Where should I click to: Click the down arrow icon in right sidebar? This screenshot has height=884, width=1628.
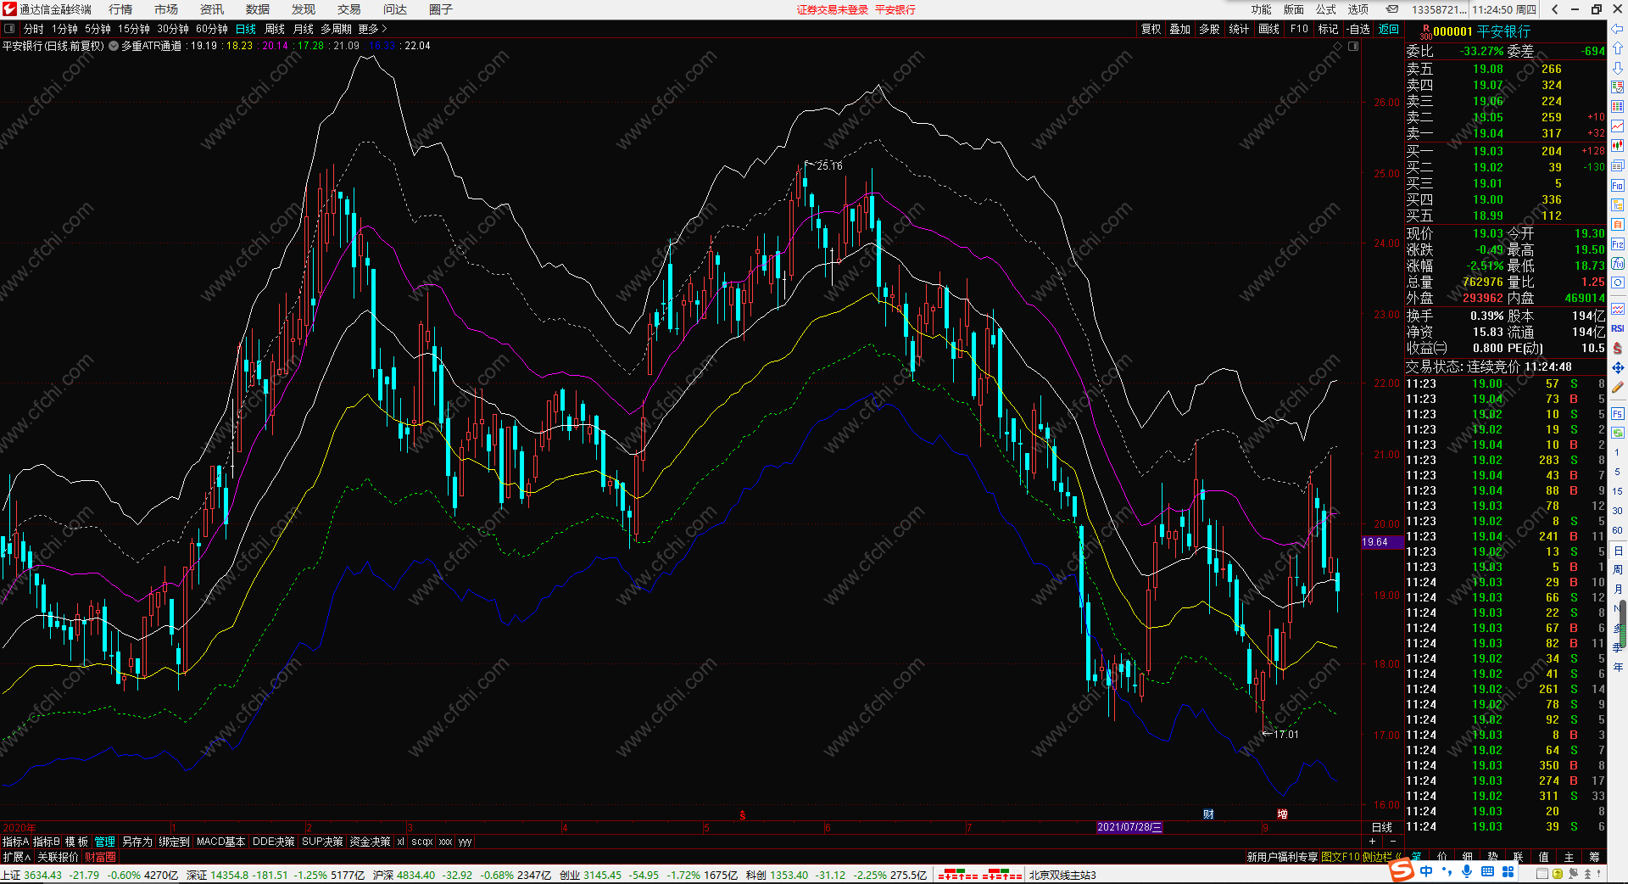(1617, 68)
